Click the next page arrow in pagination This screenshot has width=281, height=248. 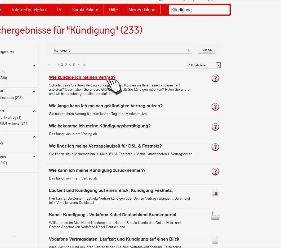(78, 65)
